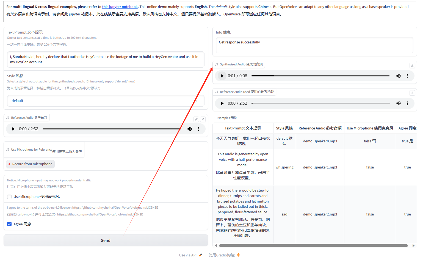This screenshot has height=260, width=445.
Task: Mute the Synthesised Audio volume
Action: (x=398, y=76)
